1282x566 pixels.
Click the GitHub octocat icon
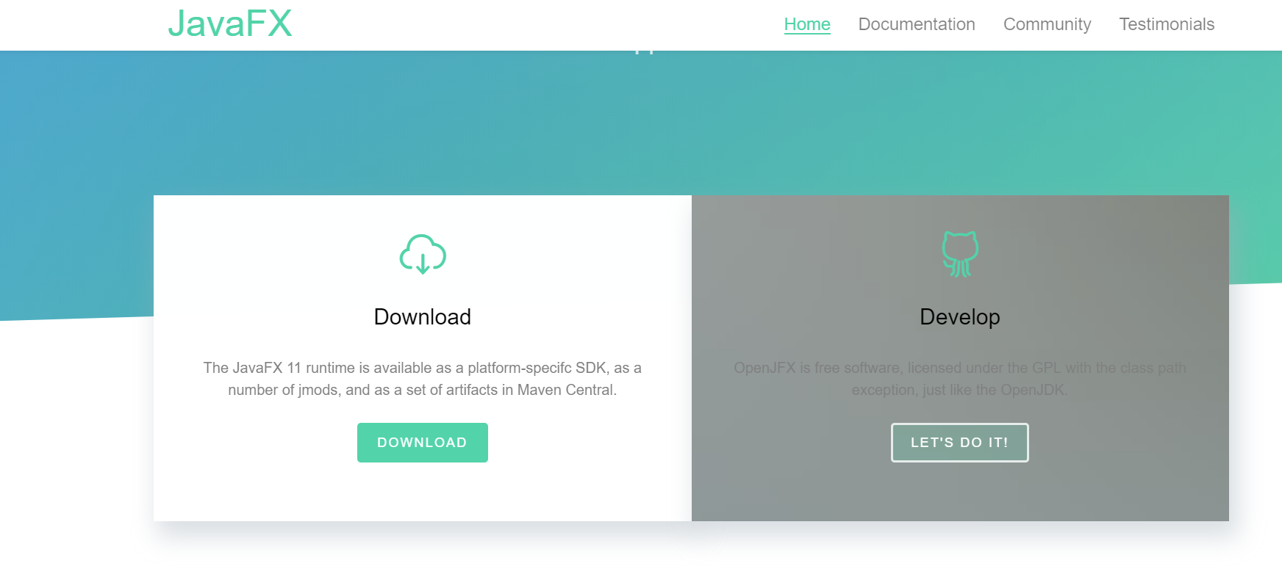pyautogui.click(x=960, y=254)
